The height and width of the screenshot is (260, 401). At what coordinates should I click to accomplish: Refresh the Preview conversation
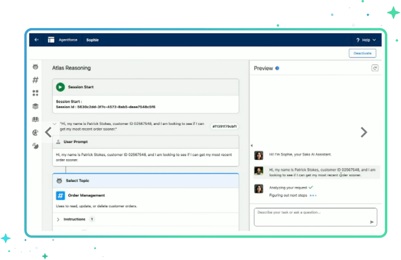[x=375, y=68]
